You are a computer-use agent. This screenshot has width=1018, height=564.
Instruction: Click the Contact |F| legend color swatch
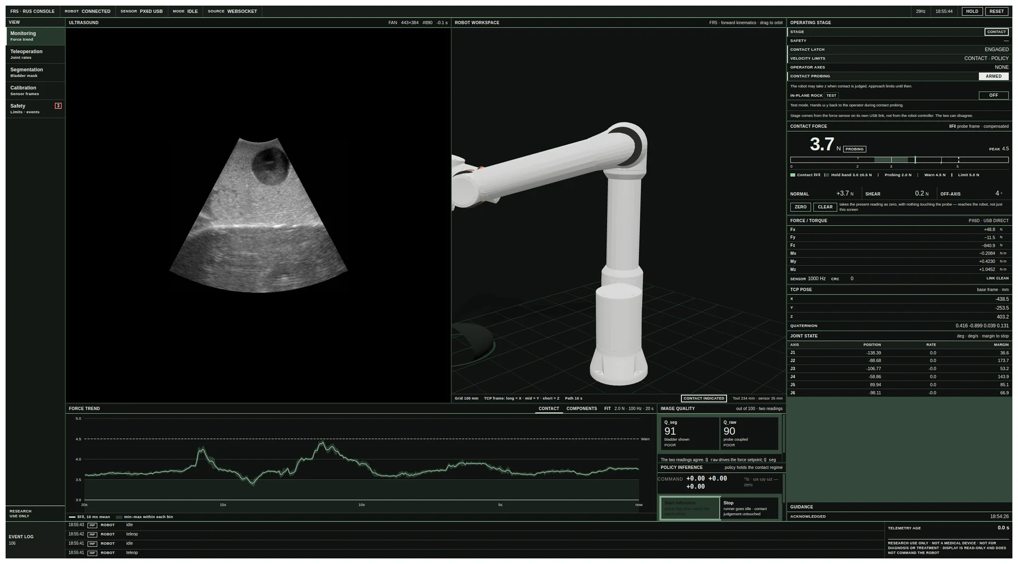793,175
